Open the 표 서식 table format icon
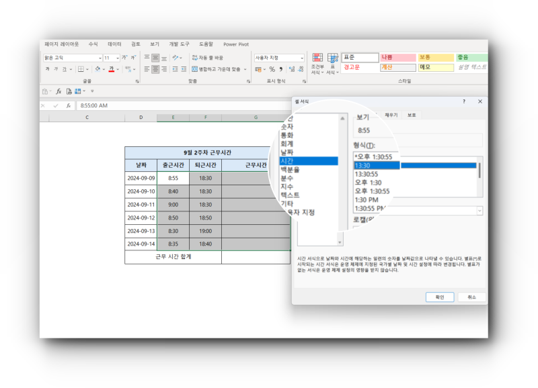Screen dimensions: 538x388 tap(332, 61)
